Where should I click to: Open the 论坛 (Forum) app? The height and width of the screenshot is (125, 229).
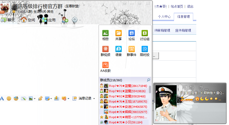coord(132,35)
